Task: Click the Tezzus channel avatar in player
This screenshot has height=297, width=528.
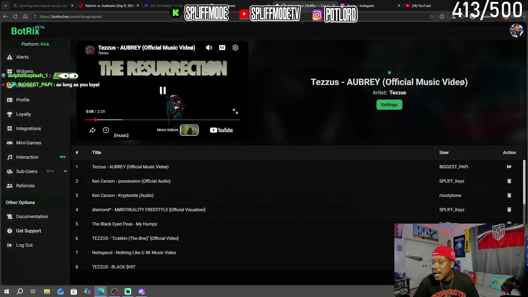Action: click(x=90, y=50)
